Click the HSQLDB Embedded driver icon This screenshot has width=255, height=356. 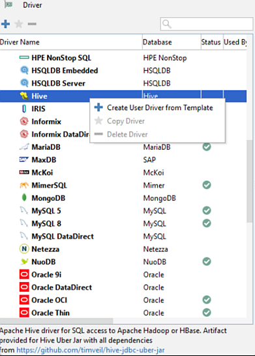pos(24,71)
